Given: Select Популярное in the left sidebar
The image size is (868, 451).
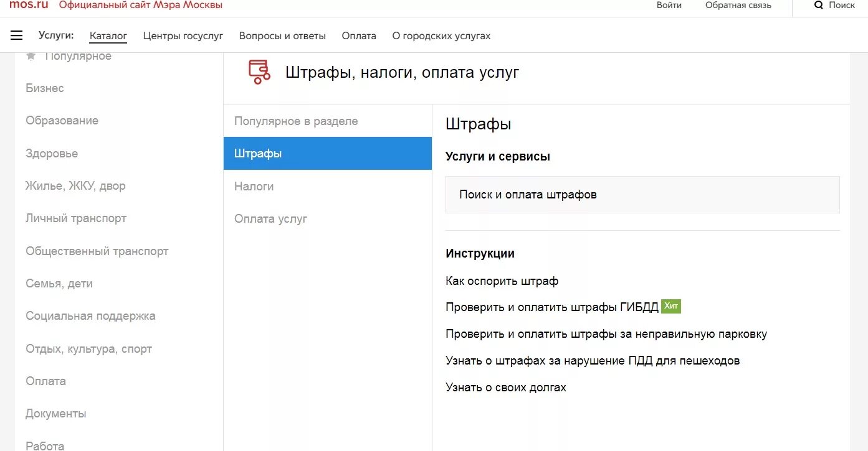Looking at the screenshot, I should pos(78,56).
